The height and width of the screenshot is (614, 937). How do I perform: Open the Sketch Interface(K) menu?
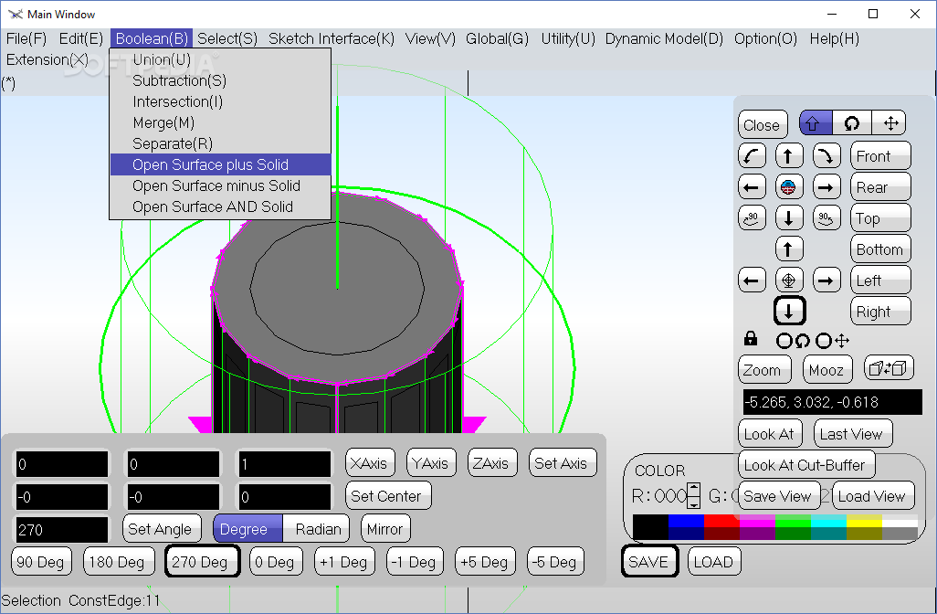[332, 39]
